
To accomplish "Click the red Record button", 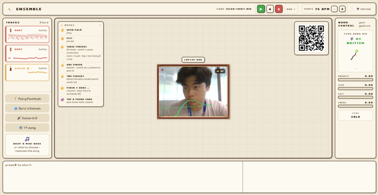I will (279, 9).
